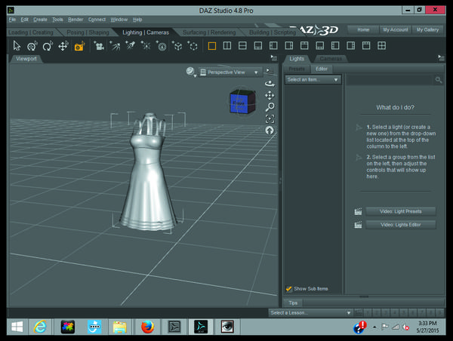Open the Perspective View dropdown
453x341 pixels.
point(230,72)
